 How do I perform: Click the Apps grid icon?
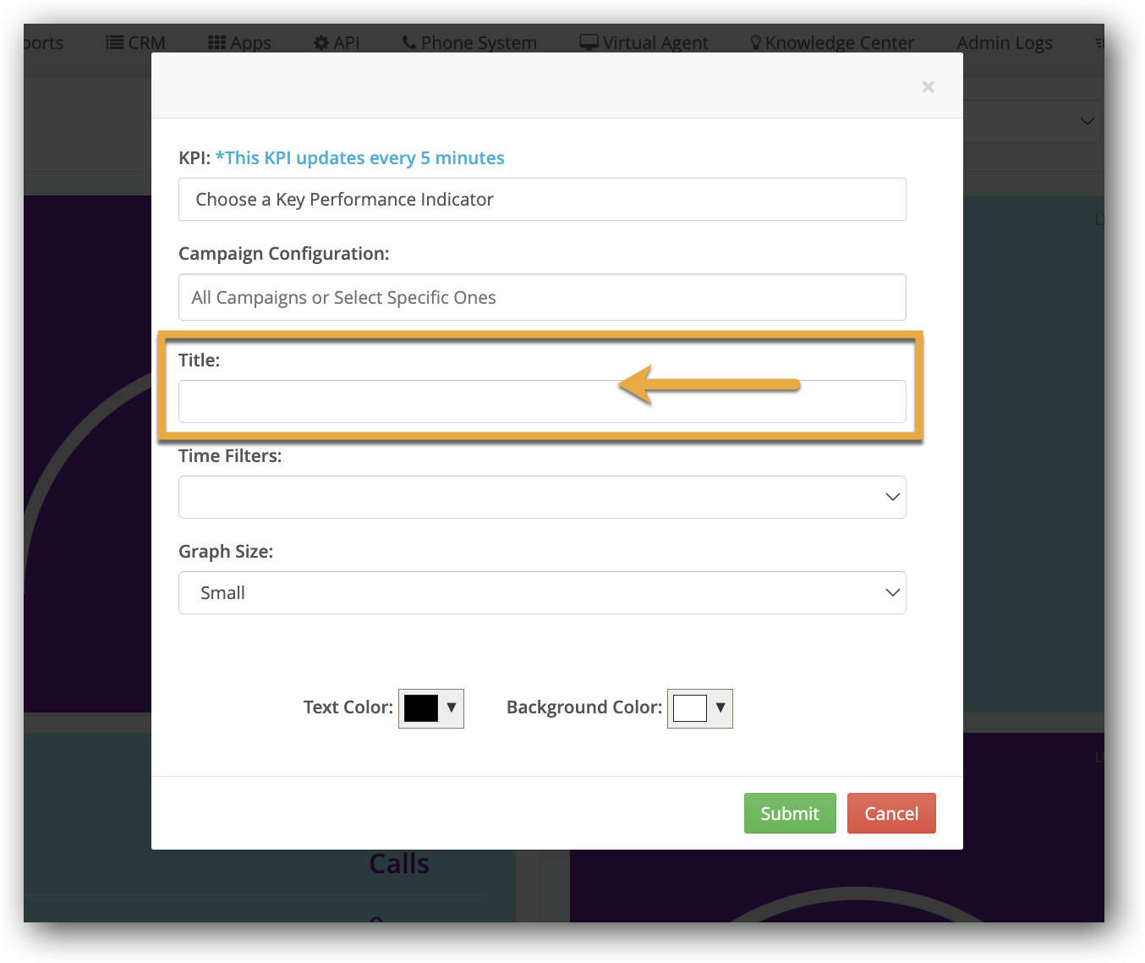click(x=216, y=42)
